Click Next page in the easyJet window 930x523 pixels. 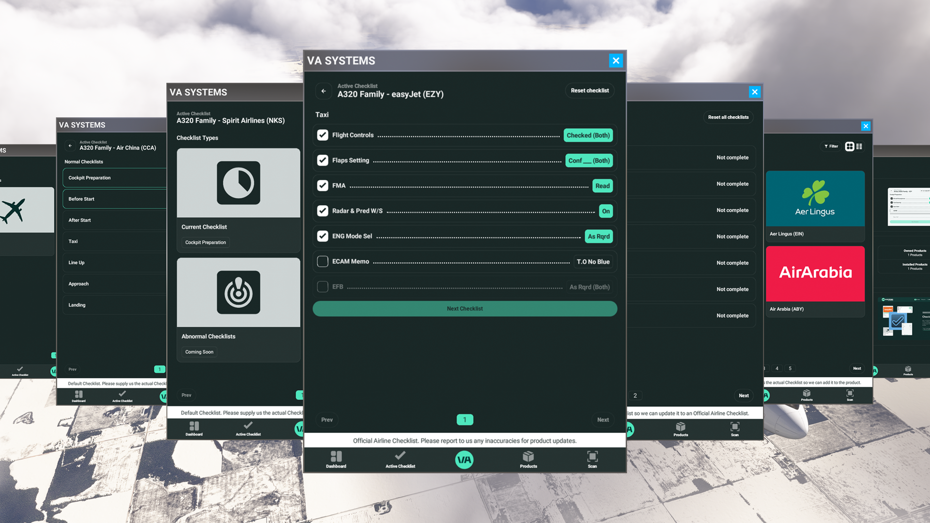pos(603,420)
